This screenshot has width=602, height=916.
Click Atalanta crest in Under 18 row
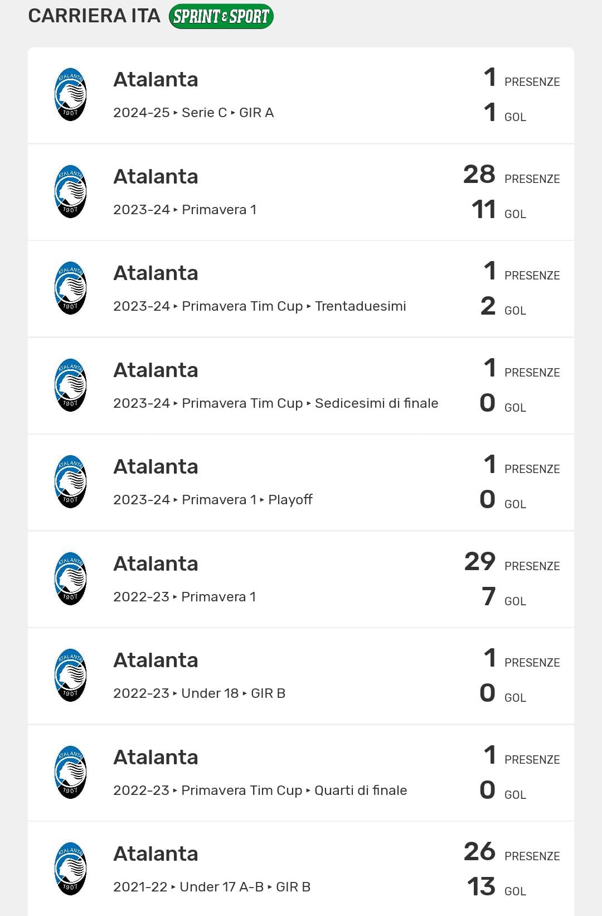70,676
